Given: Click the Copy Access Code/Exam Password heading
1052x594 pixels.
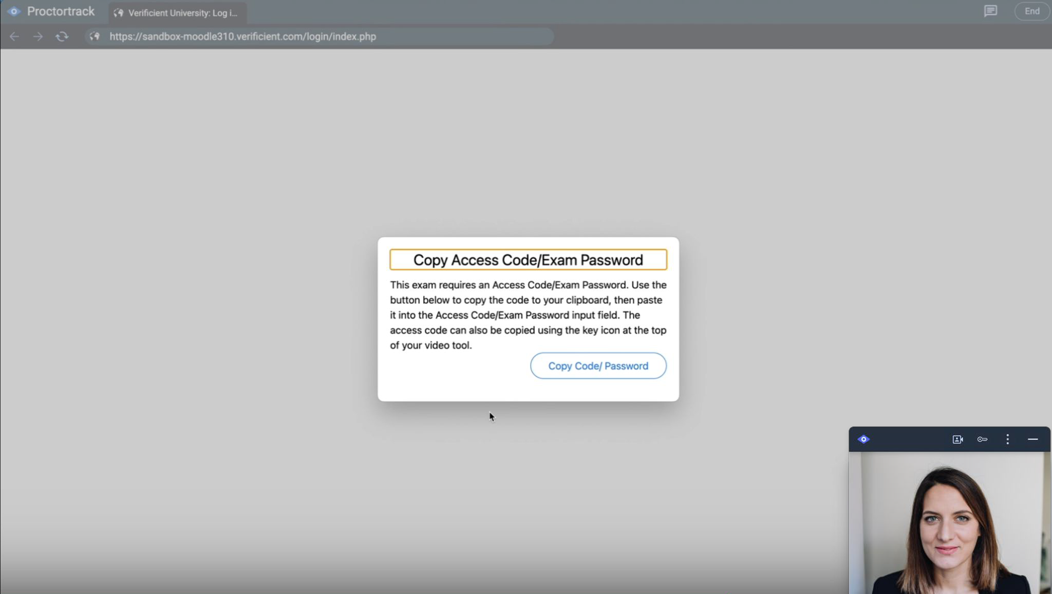Looking at the screenshot, I should (x=528, y=260).
